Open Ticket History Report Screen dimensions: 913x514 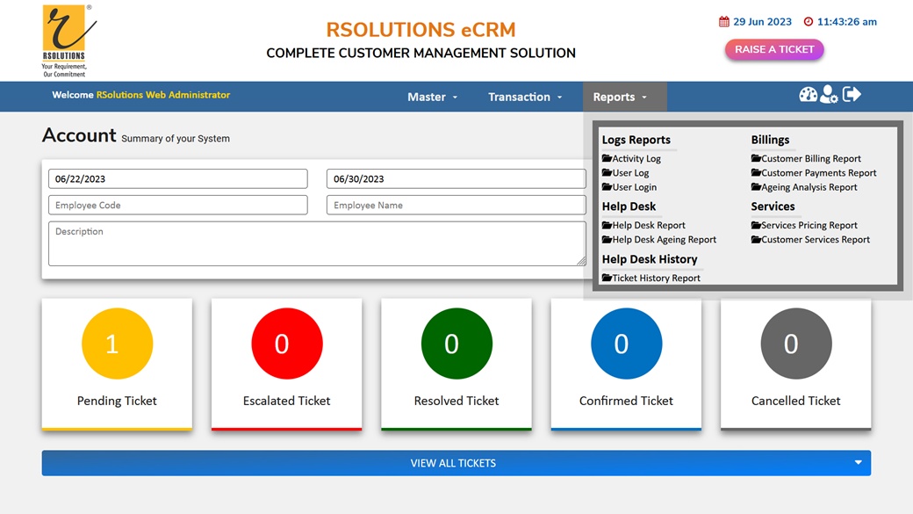tap(656, 279)
